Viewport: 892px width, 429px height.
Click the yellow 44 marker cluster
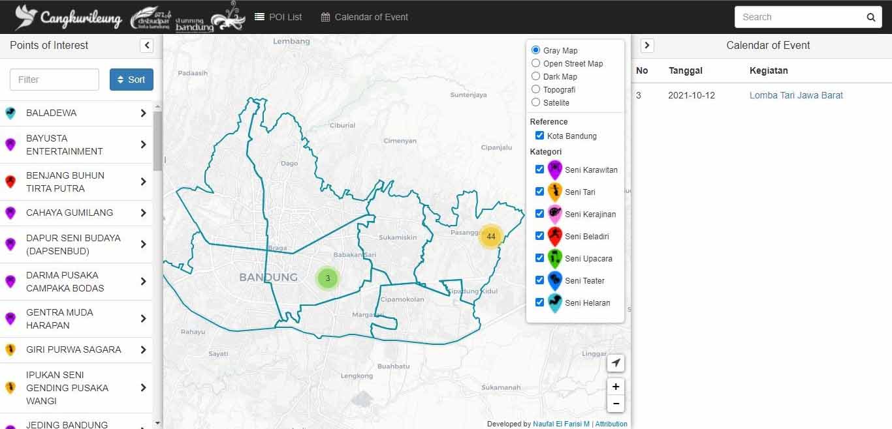tap(490, 237)
